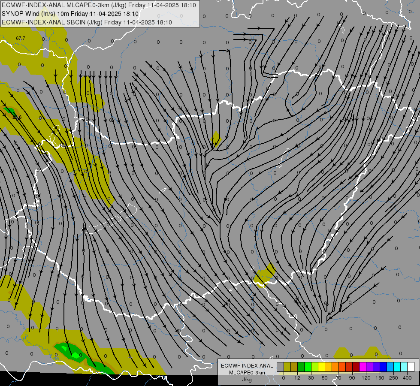This screenshot has height=386, width=420.
Task: Click the 12 tick label in legend
Action: (x=297, y=378)
